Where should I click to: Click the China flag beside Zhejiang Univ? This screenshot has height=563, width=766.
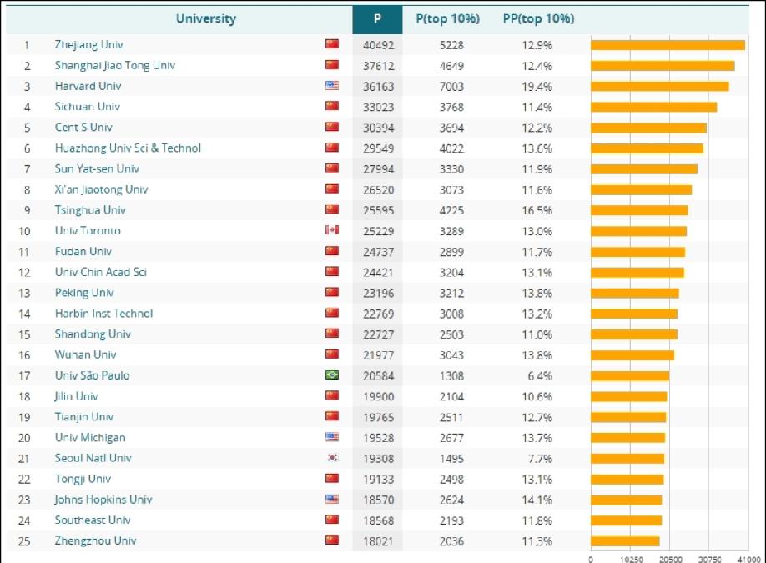point(332,44)
